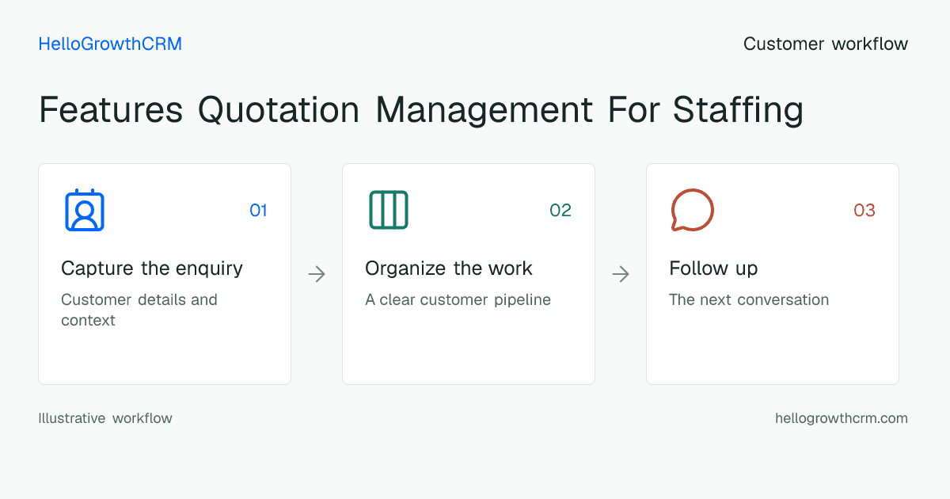Click the Features Quotation Management For Staffing title
The width and height of the screenshot is (950, 499).
tap(421, 109)
